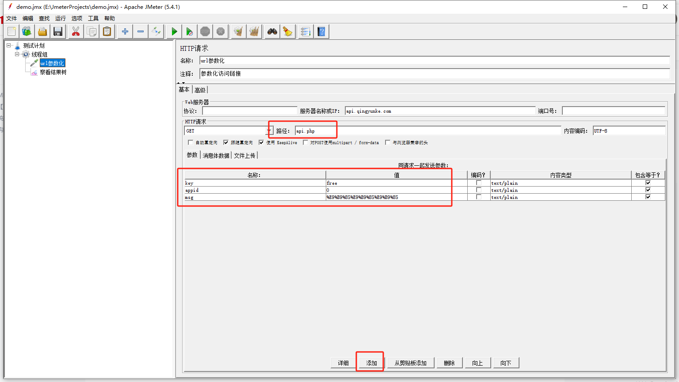Open the 文件 menu

[11, 18]
